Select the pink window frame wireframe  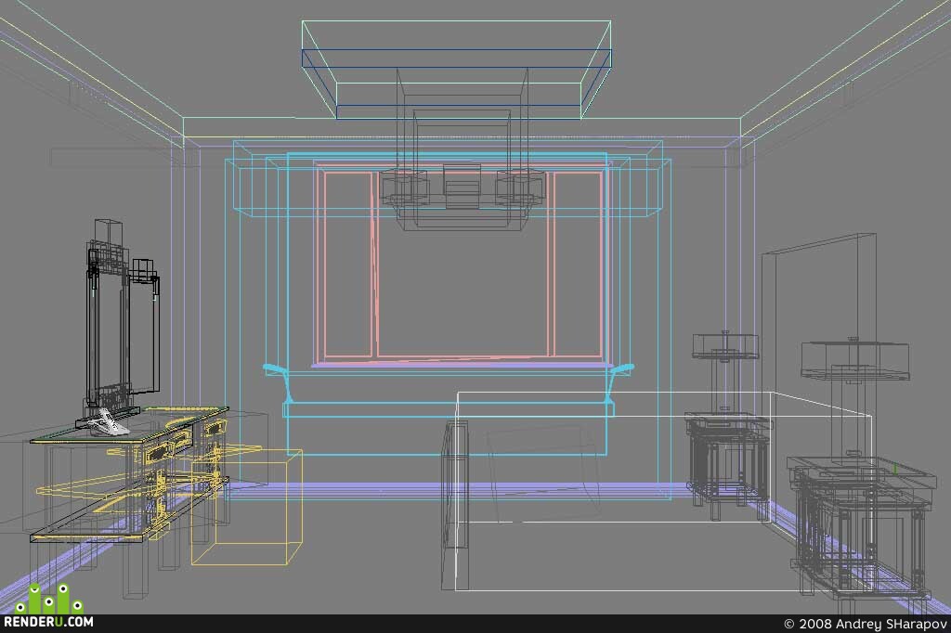click(461, 264)
